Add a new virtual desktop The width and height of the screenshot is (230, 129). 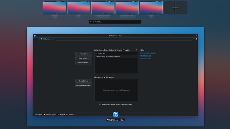coord(175,8)
